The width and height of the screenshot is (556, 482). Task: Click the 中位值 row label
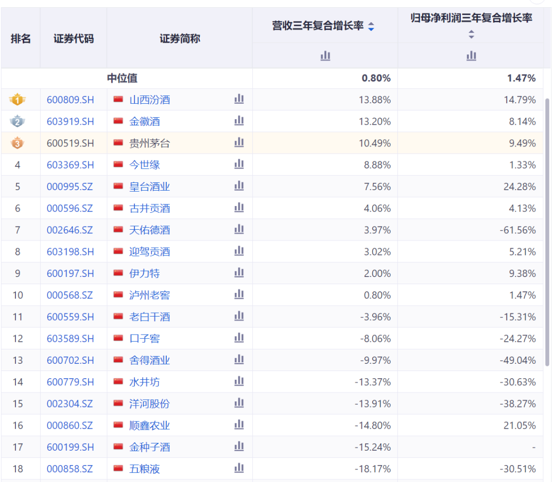tap(123, 78)
